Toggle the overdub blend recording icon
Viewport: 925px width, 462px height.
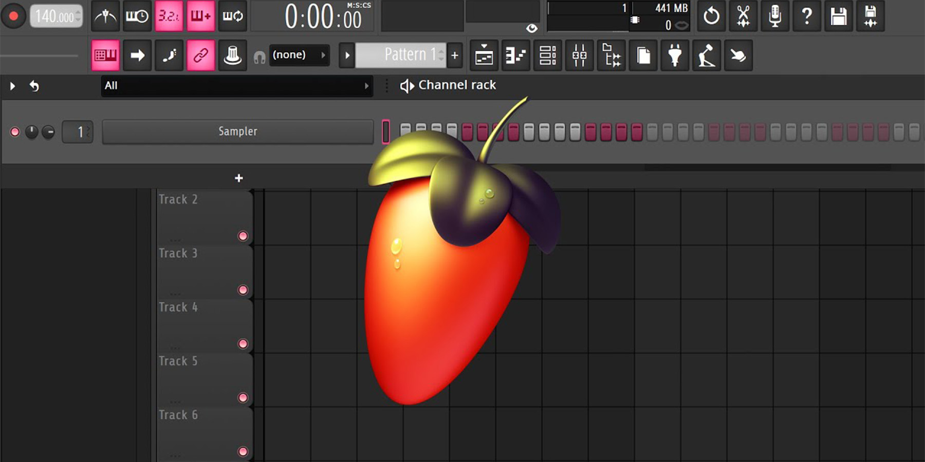click(x=200, y=16)
